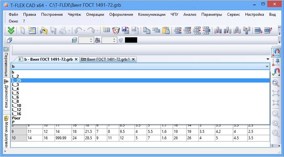Open the Чертёж menu
The width and height of the screenshot is (284, 157).
point(74,14)
